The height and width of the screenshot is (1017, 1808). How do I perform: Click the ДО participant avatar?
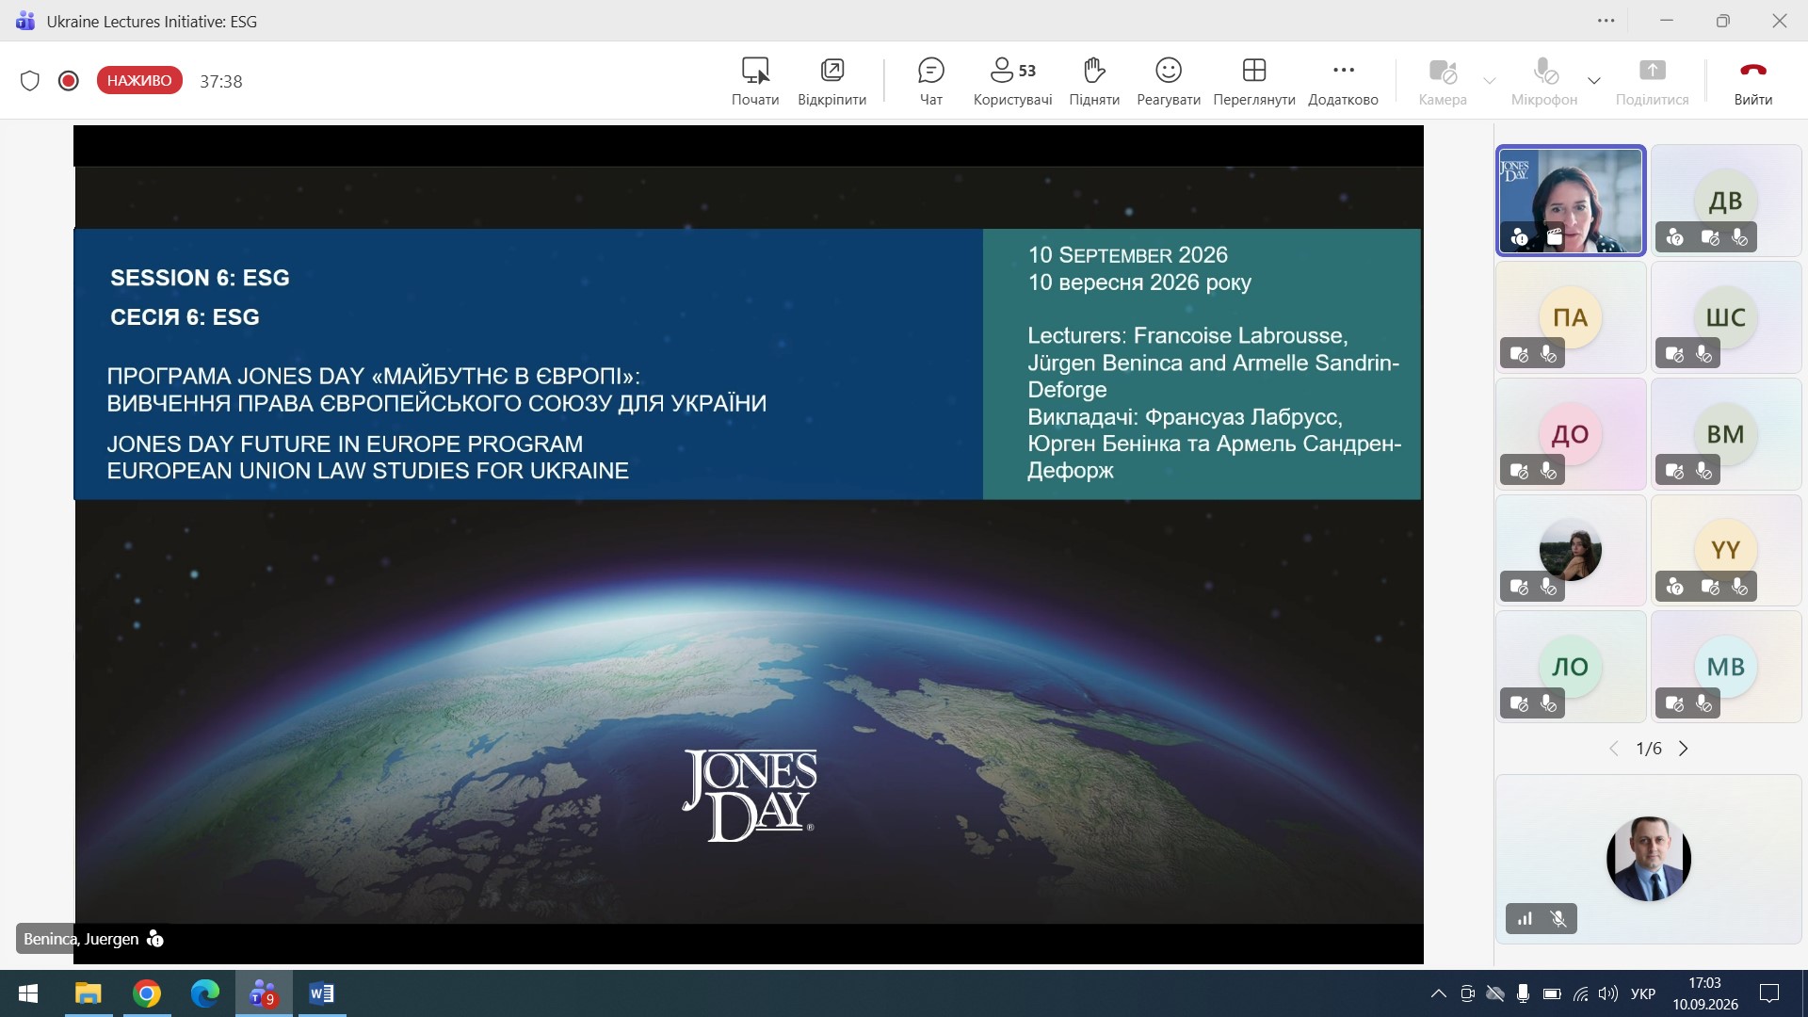tap(1570, 434)
